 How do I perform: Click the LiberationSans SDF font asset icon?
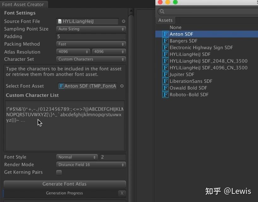pyautogui.click(x=165, y=81)
